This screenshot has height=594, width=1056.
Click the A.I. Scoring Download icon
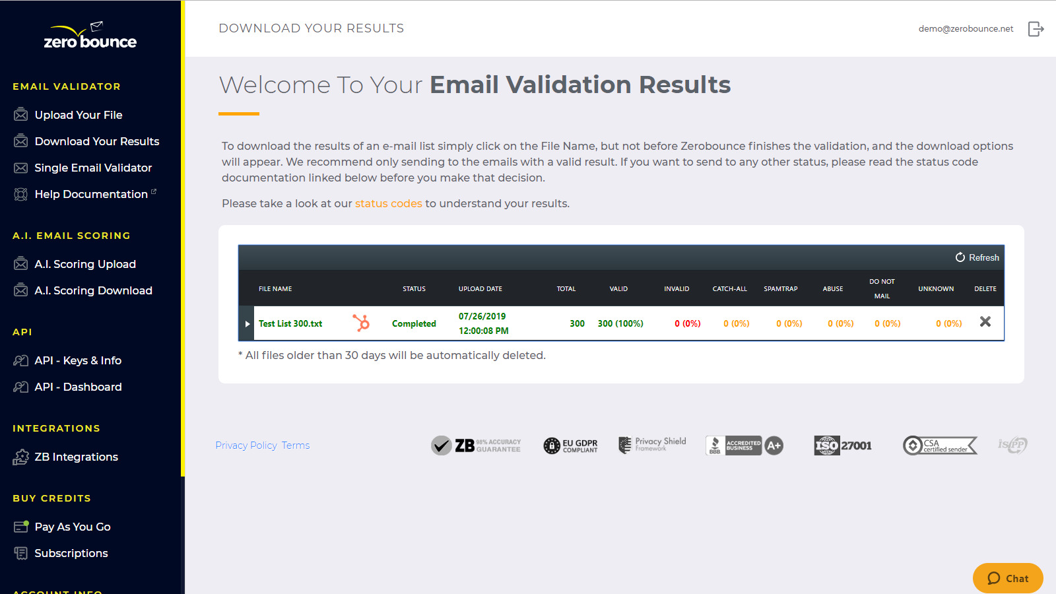21,290
